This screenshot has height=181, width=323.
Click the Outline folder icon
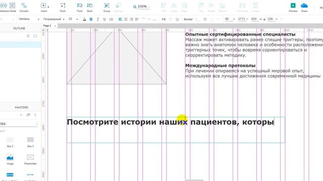coord(35,36)
